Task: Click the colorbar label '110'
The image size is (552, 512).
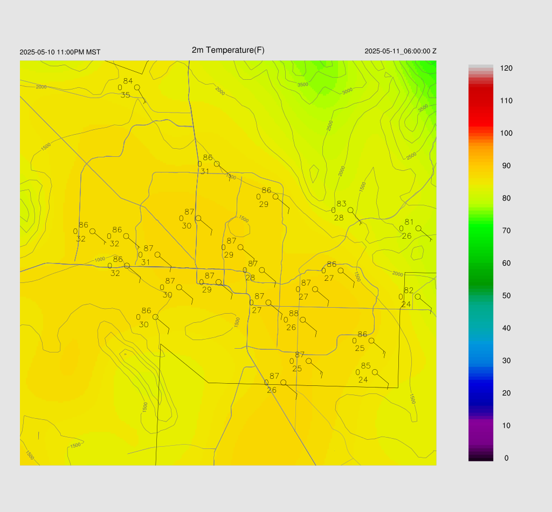Action: 506,101
